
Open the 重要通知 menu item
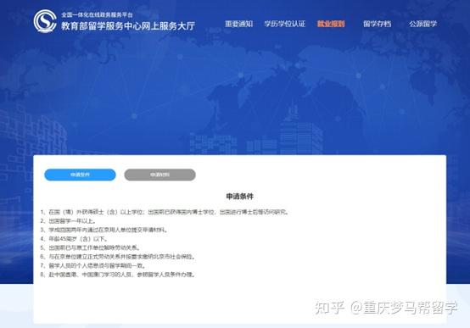239,24
